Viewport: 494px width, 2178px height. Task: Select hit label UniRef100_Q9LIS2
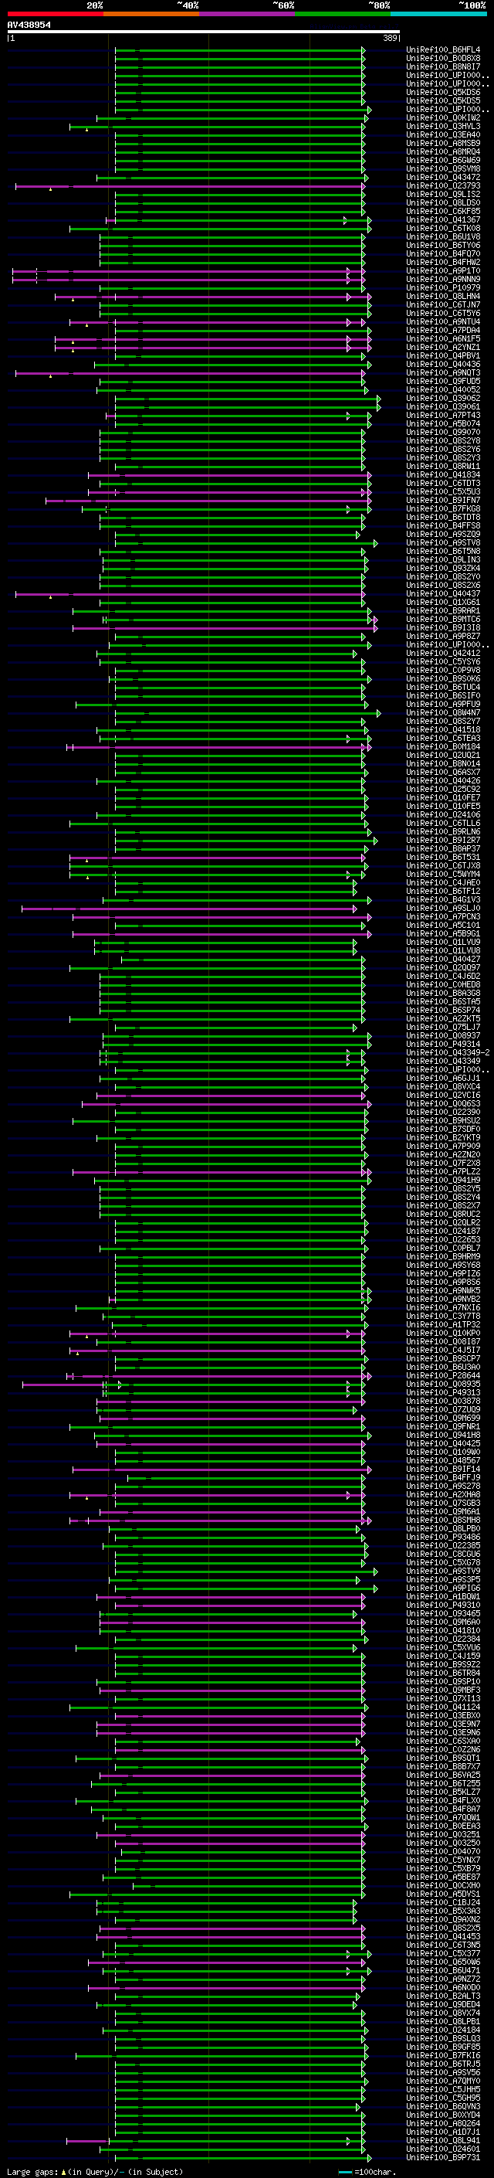tap(443, 195)
